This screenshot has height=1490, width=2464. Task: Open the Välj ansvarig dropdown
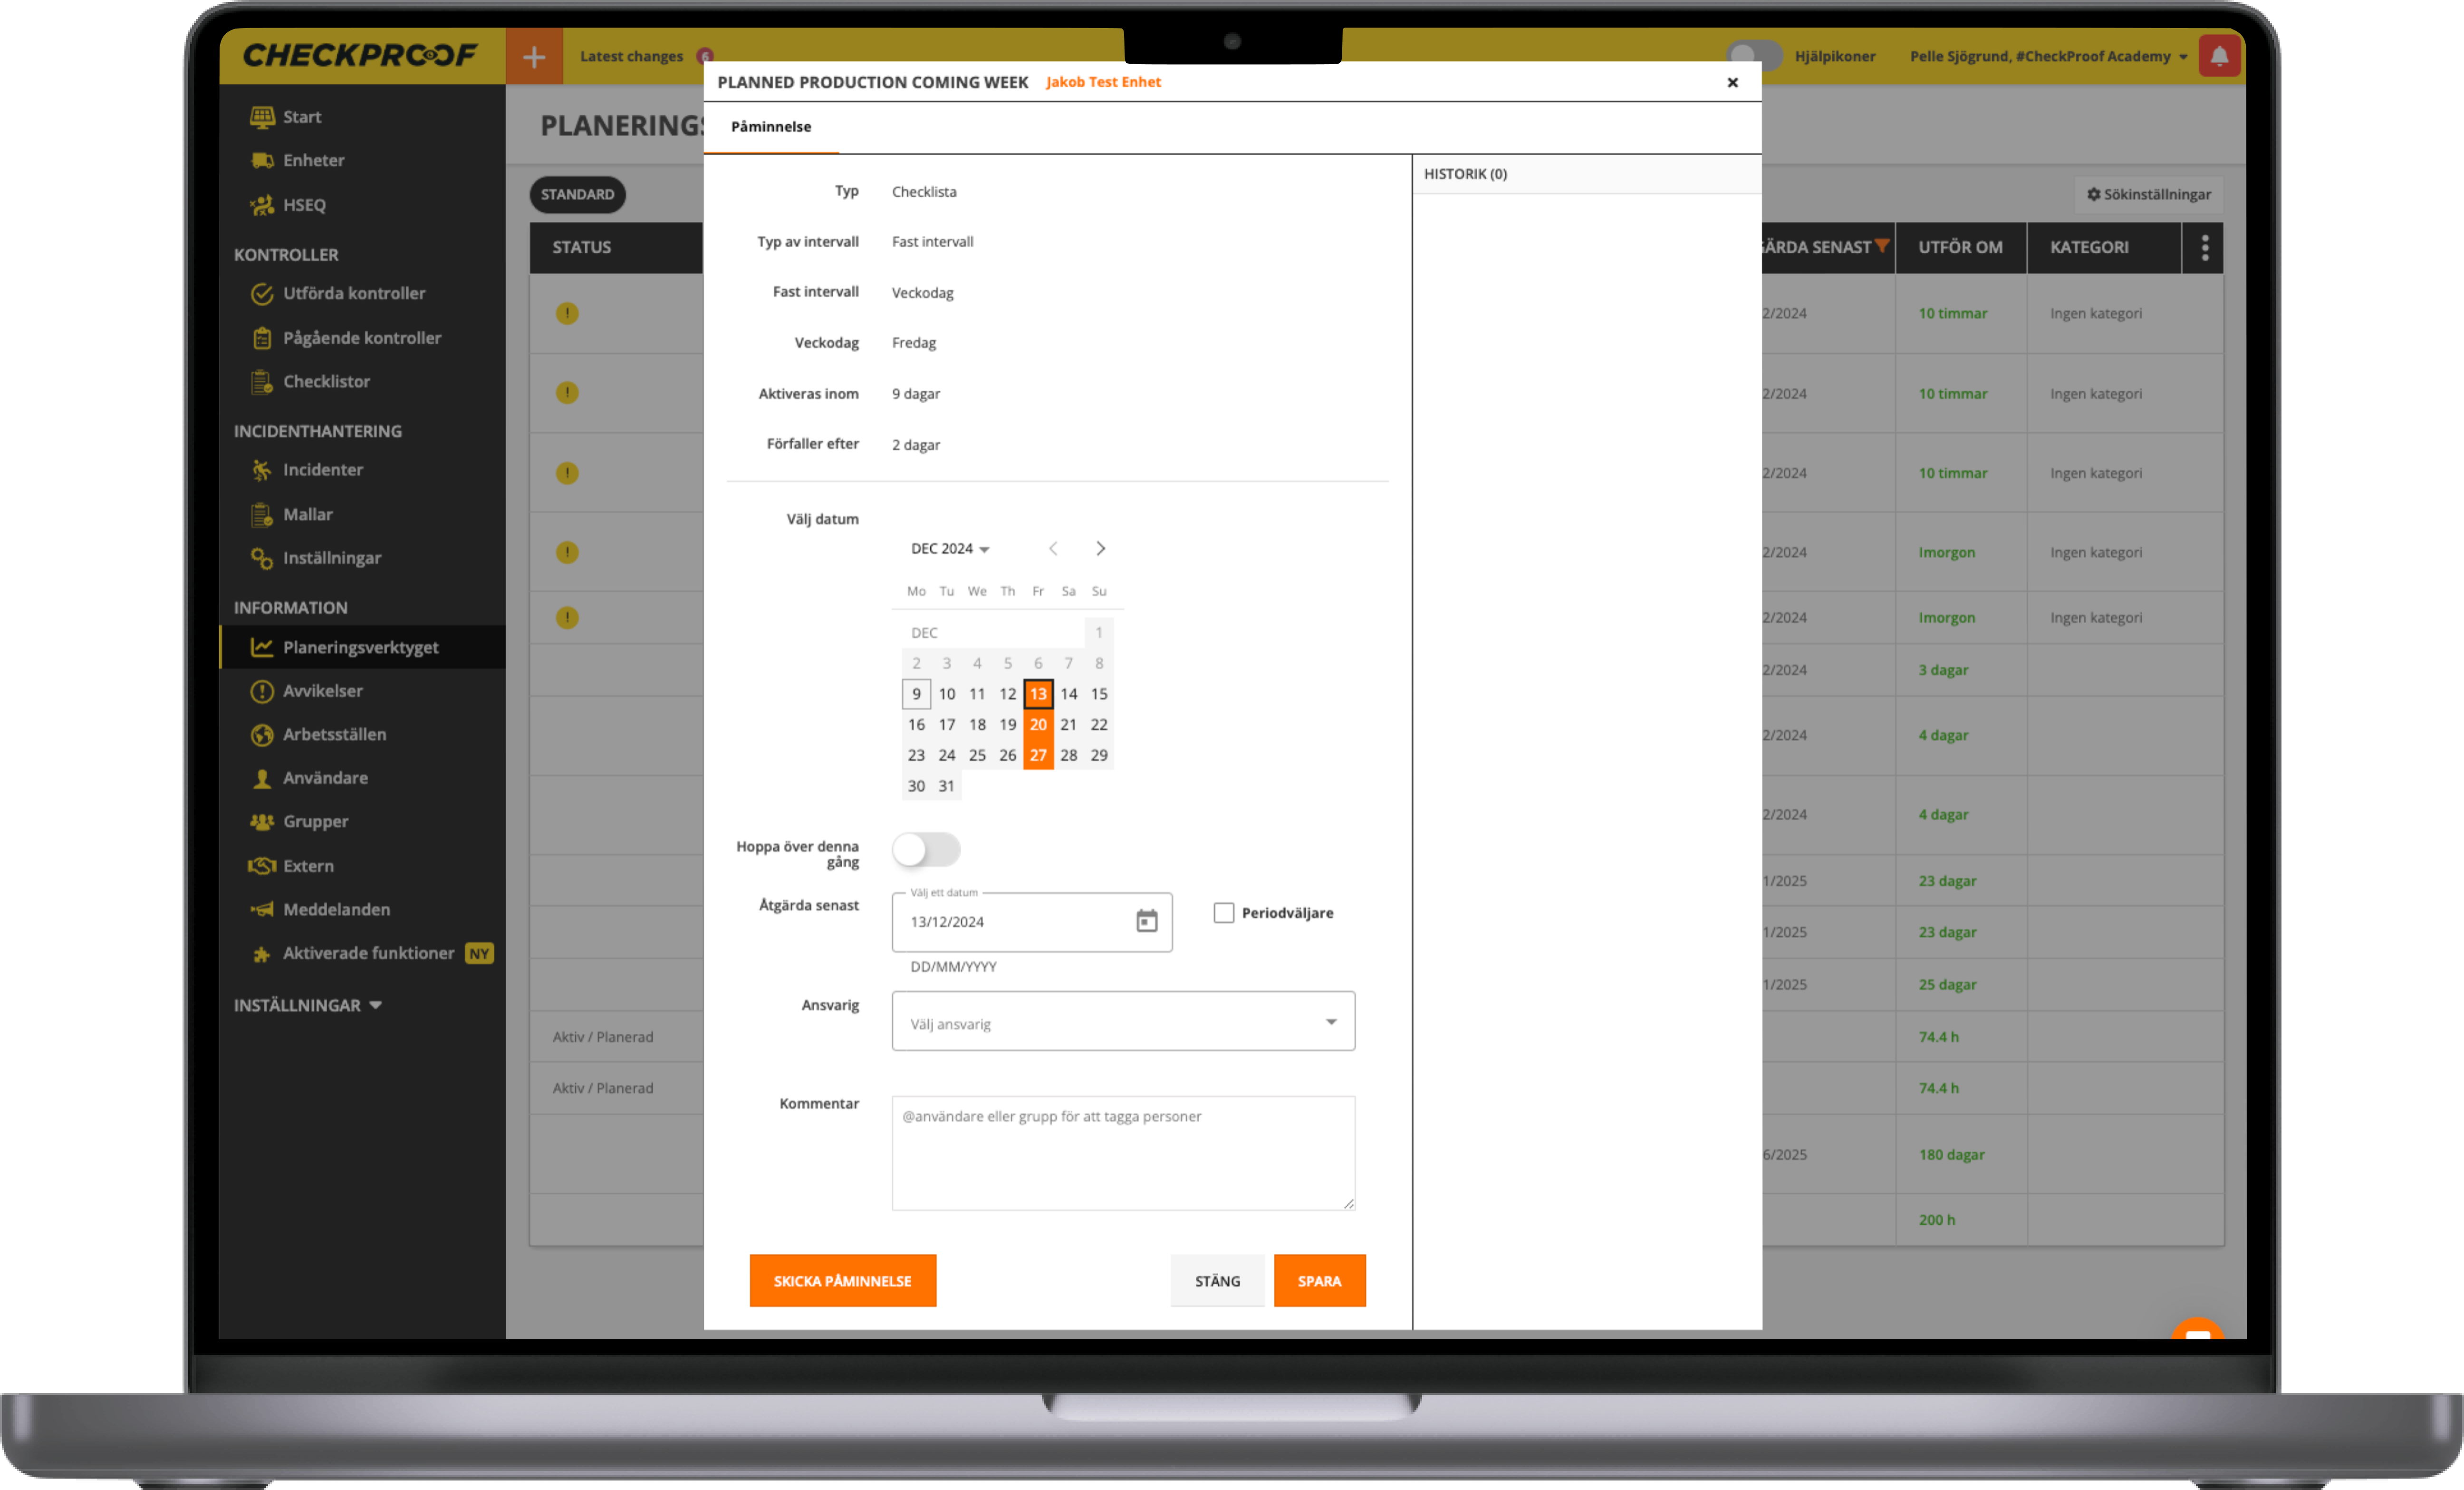click(1122, 1022)
